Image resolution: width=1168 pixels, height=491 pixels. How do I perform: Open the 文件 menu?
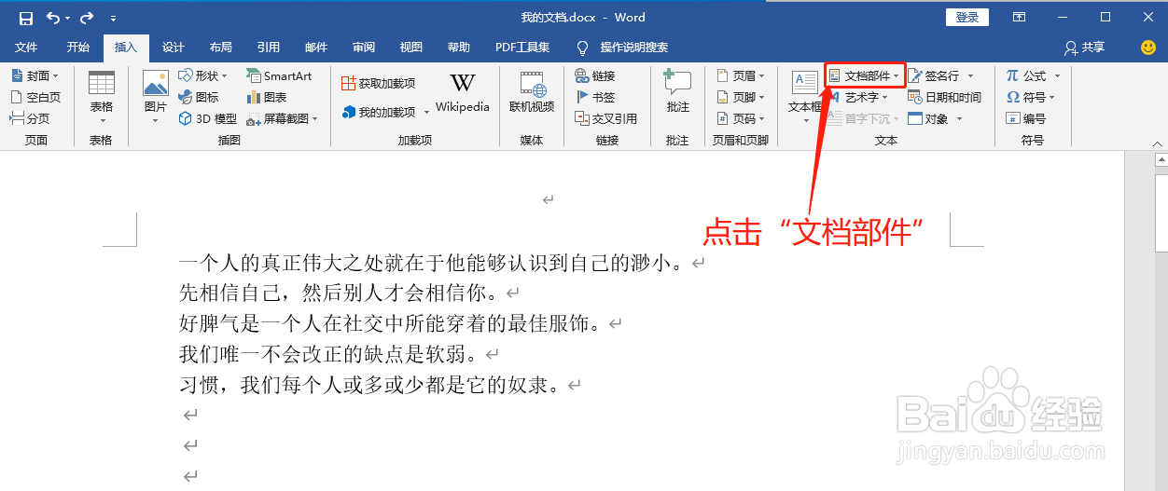[x=26, y=48]
